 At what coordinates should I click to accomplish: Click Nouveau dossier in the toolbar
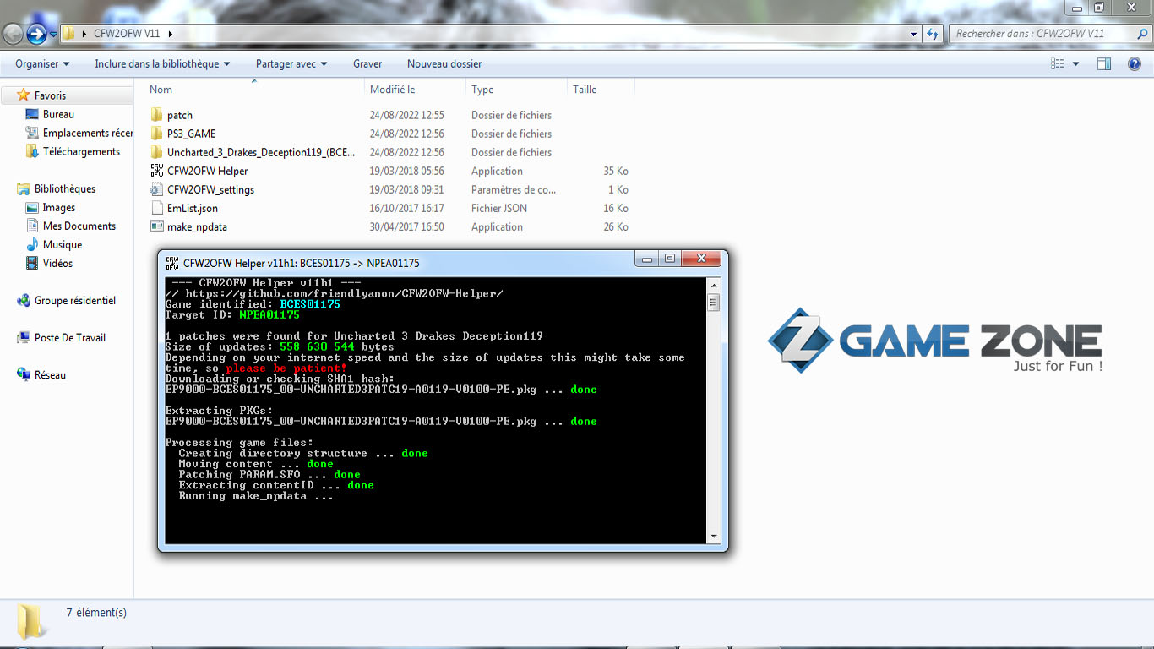444,63
